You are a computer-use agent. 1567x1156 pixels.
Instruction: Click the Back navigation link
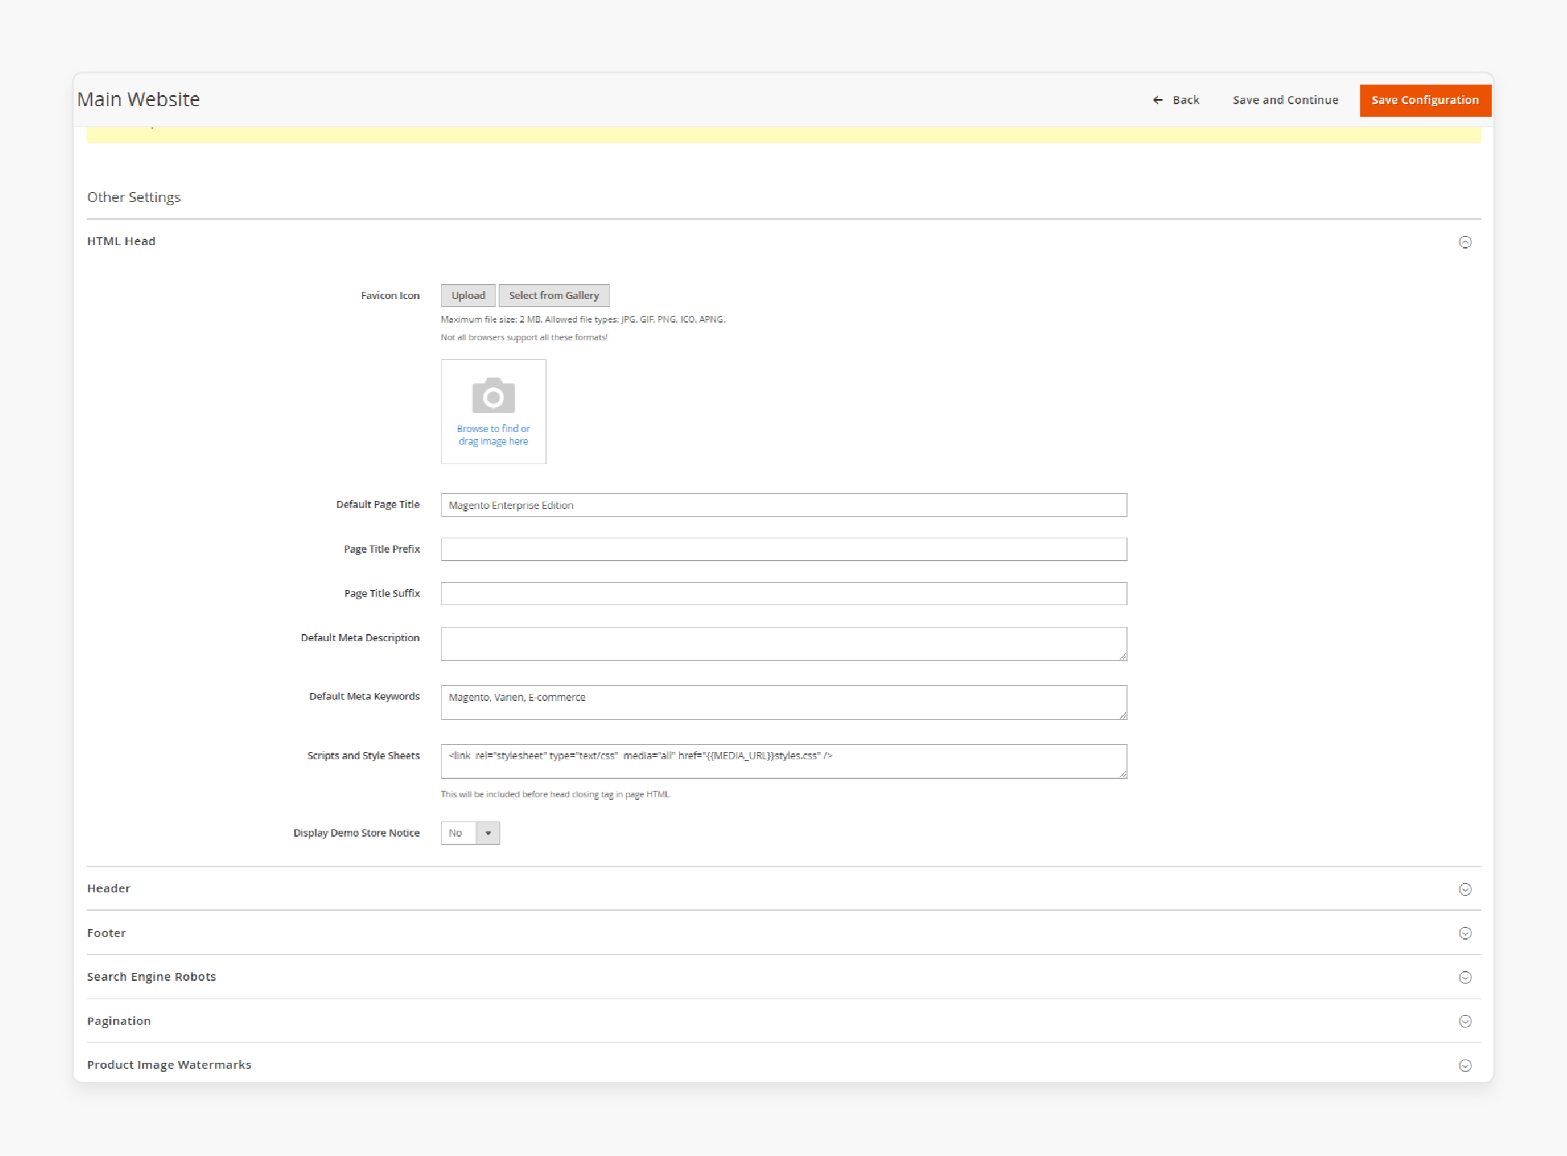point(1174,100)
